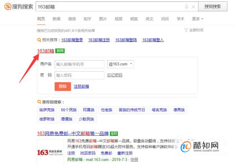The height and width of the screenshot is (165, 235).
Task: Open the 重新注册 sublink
Action: point(125,153)
